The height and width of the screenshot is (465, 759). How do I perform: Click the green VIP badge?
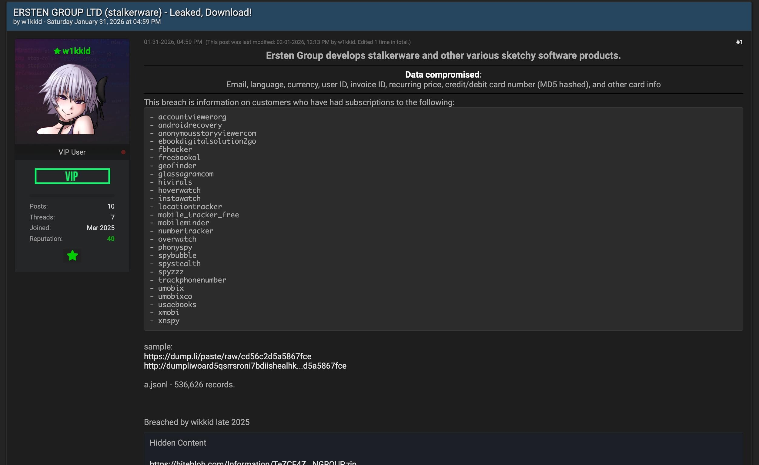click(x=72, y=176)
